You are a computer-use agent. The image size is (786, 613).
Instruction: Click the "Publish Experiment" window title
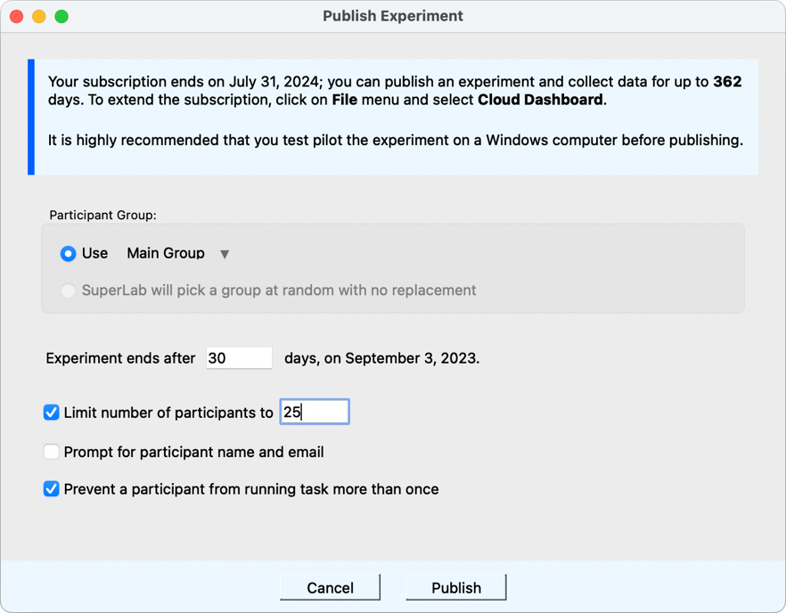(x=393, y=16)
